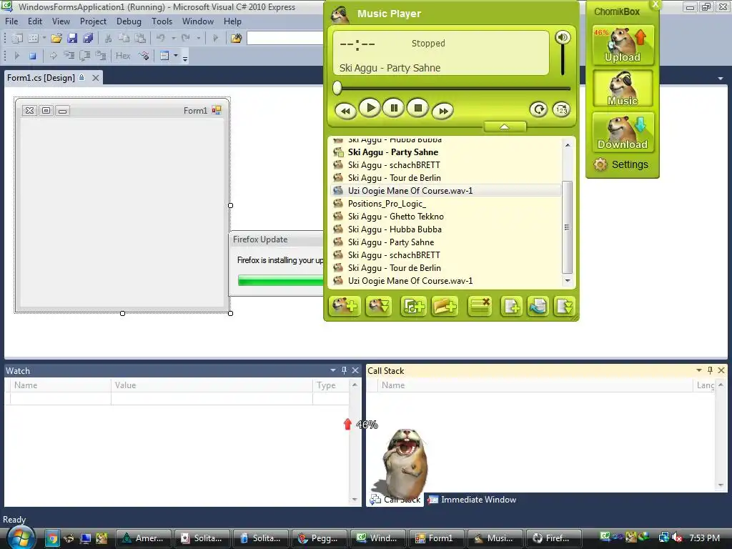Open the Tools menu
The height and width of the screenshot is (549, 732).
pos(162,21)
